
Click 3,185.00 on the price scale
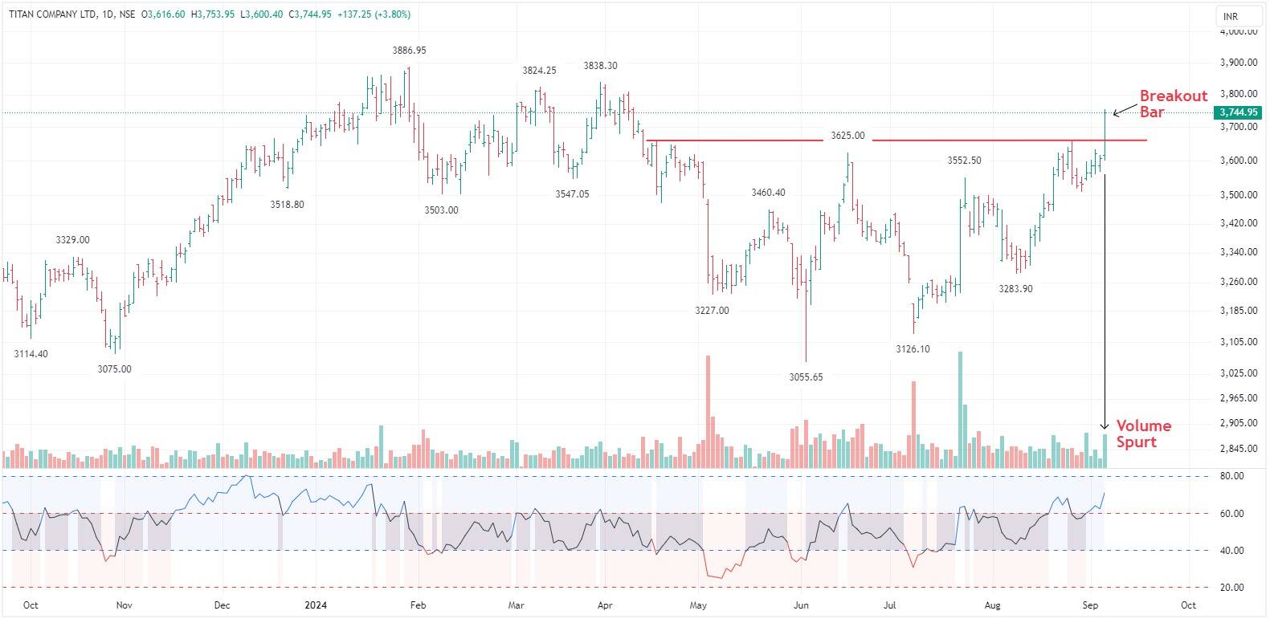pos(1239,311)
